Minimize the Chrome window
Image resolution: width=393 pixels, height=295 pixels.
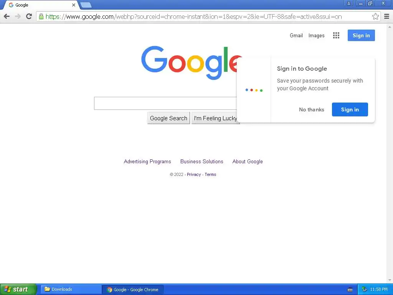[360, 3]
